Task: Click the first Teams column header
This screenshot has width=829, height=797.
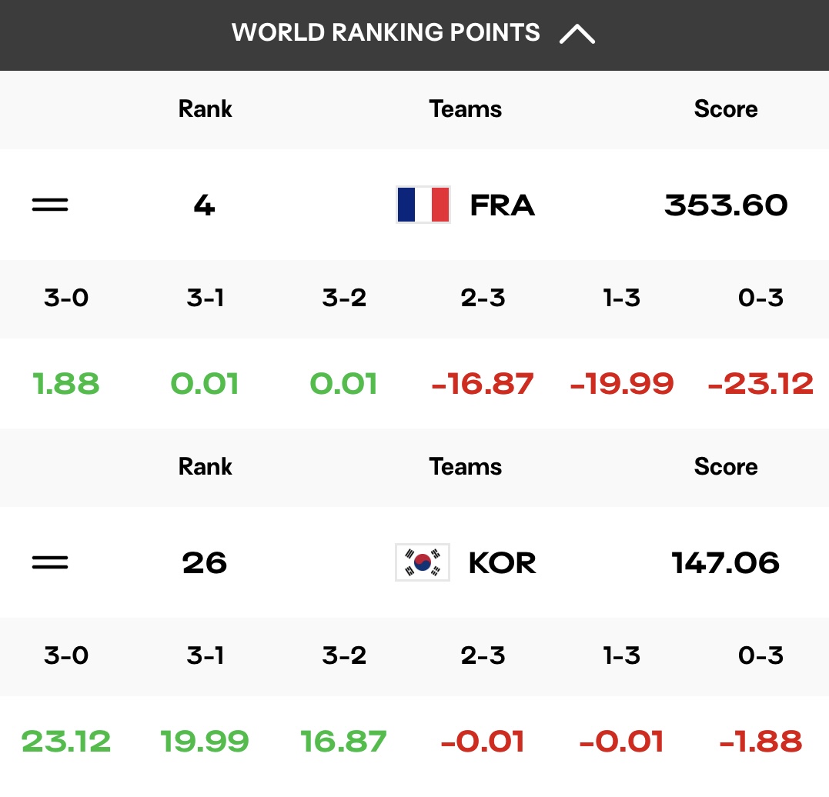Action: coord(465,109)
